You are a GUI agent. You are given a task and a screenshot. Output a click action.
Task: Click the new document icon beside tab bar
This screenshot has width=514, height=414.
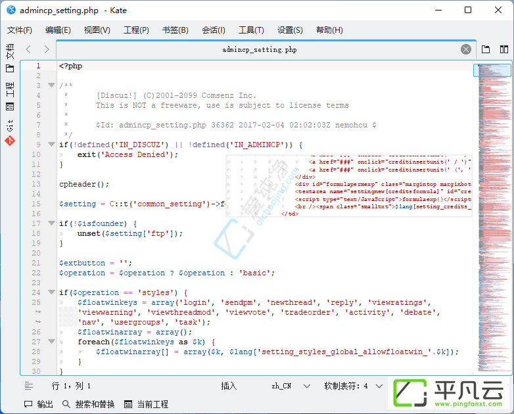[x=486, y=49]
